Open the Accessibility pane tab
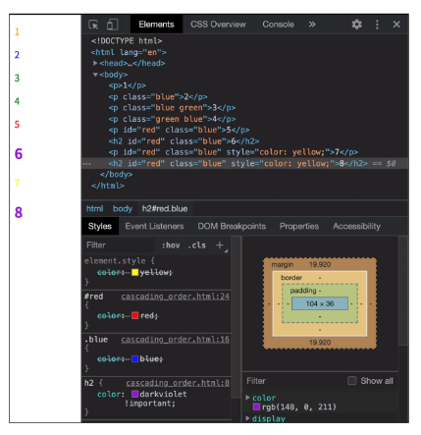The image size is (421, 435). click(x=356, y=226)
